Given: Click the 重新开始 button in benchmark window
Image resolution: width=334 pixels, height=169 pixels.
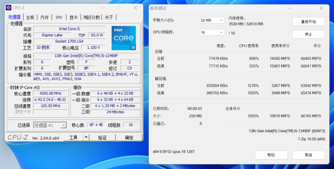Looking at the screenshot, I should pyautogui.click(x=308, y=22).
